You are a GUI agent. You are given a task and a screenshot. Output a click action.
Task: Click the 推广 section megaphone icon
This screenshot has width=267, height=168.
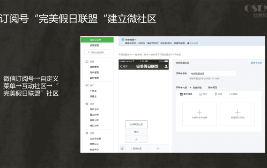(87, 85)
